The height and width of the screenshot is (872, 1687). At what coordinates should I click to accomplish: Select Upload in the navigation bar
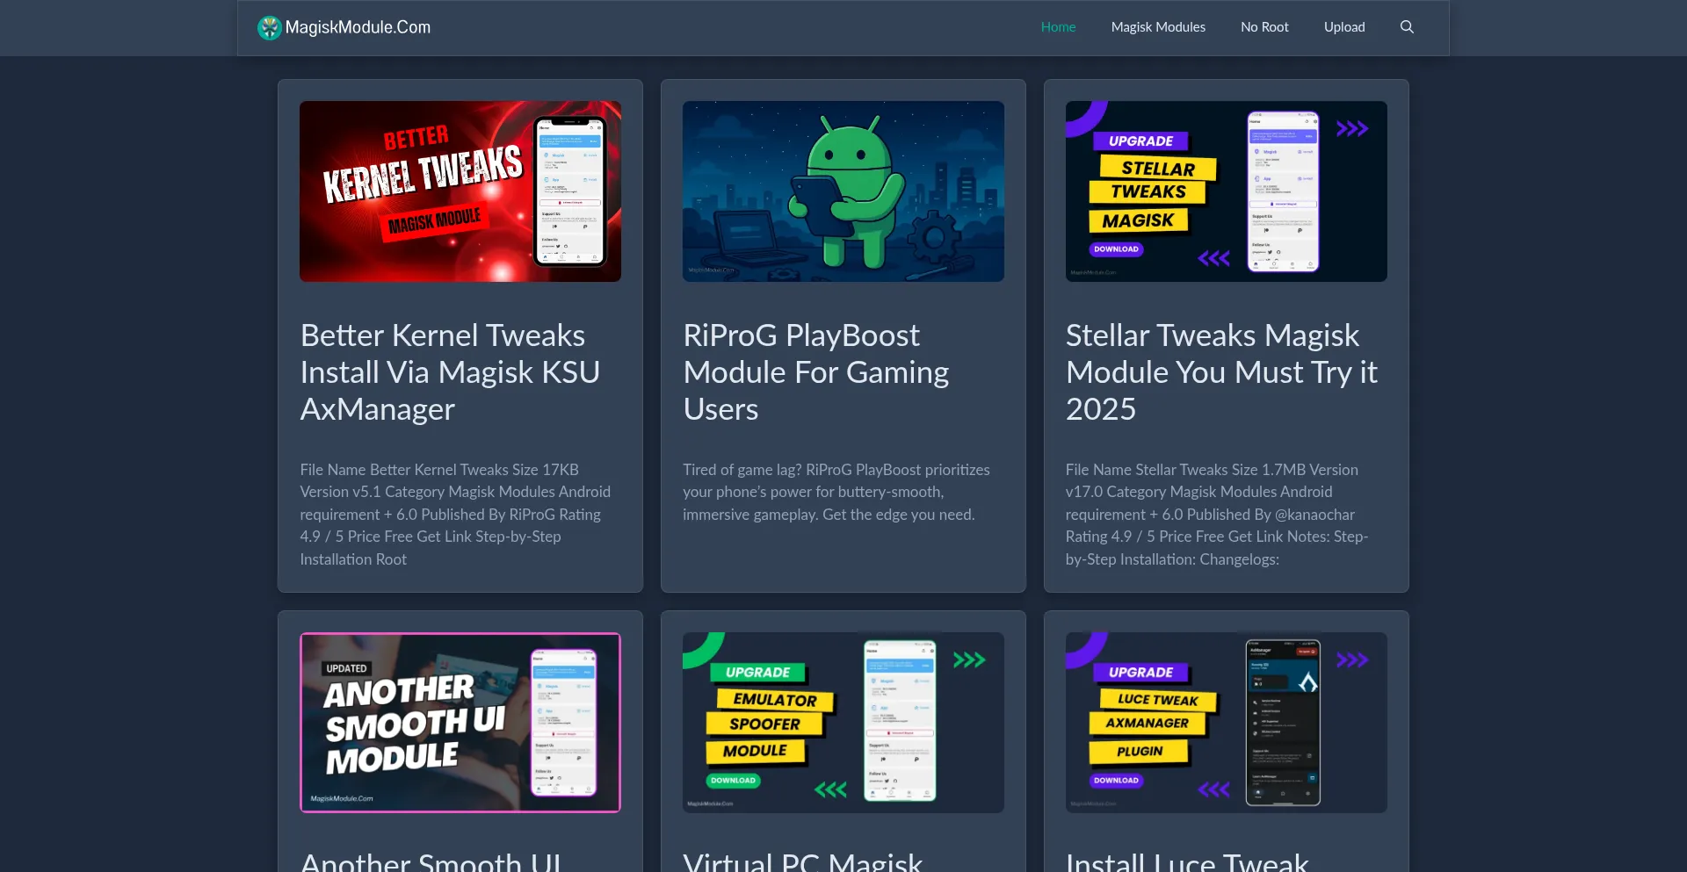coord(1344,27)
